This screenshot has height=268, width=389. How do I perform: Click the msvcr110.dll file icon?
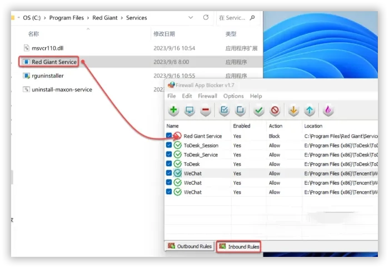[x=27, y=48]
